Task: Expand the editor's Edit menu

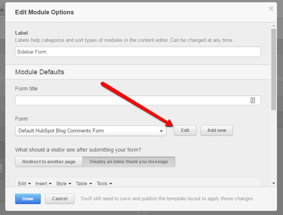Action: coord(24,183)
